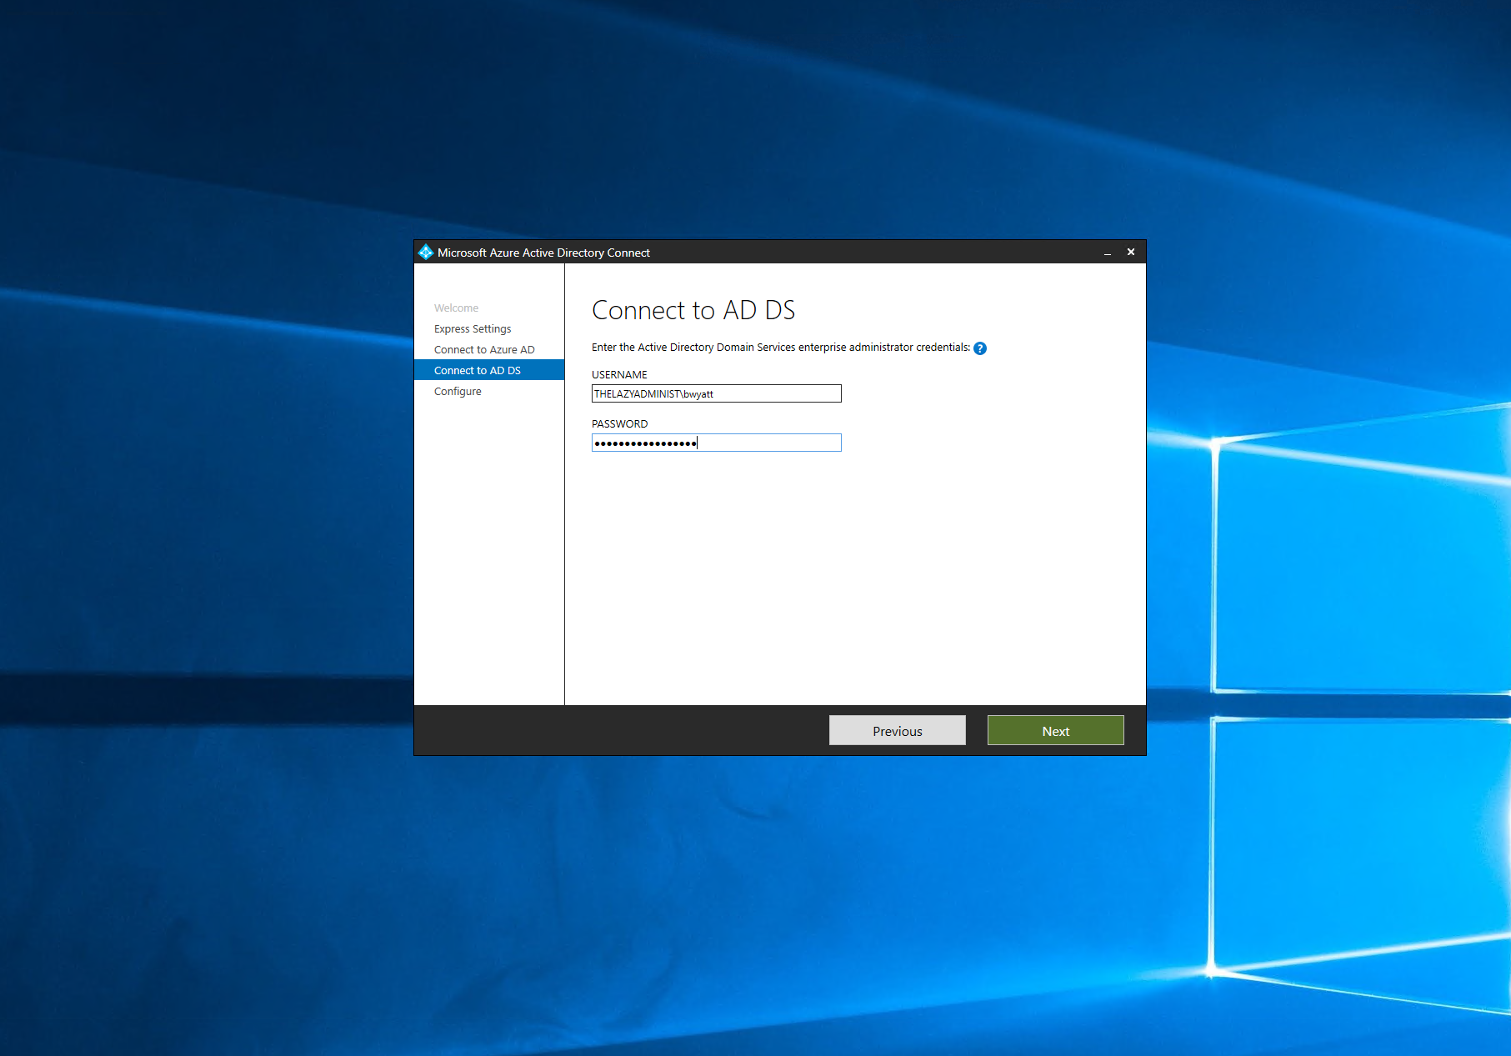The width and height of the screenshot is (1511, 1056).
Task: Select the Connect to Azure AD step
Action: coord(484,350)
